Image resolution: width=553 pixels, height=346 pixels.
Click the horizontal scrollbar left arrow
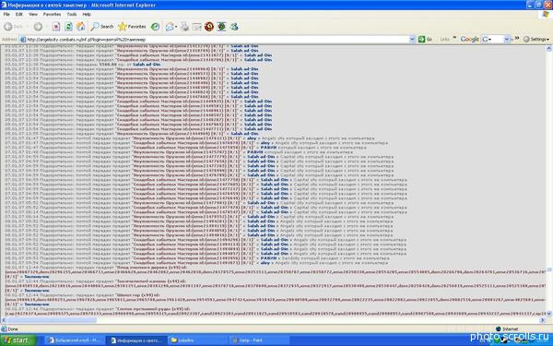click(x=3, y=320)
